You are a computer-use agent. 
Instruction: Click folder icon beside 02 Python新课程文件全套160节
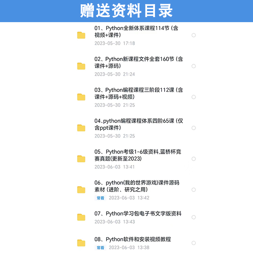click(81, 66)
